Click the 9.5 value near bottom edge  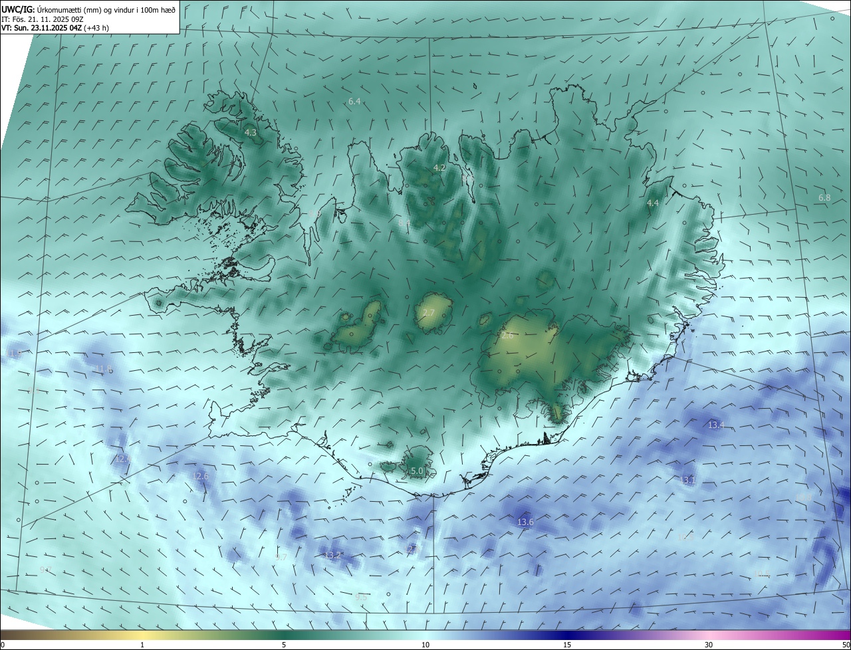coord(361,597)
